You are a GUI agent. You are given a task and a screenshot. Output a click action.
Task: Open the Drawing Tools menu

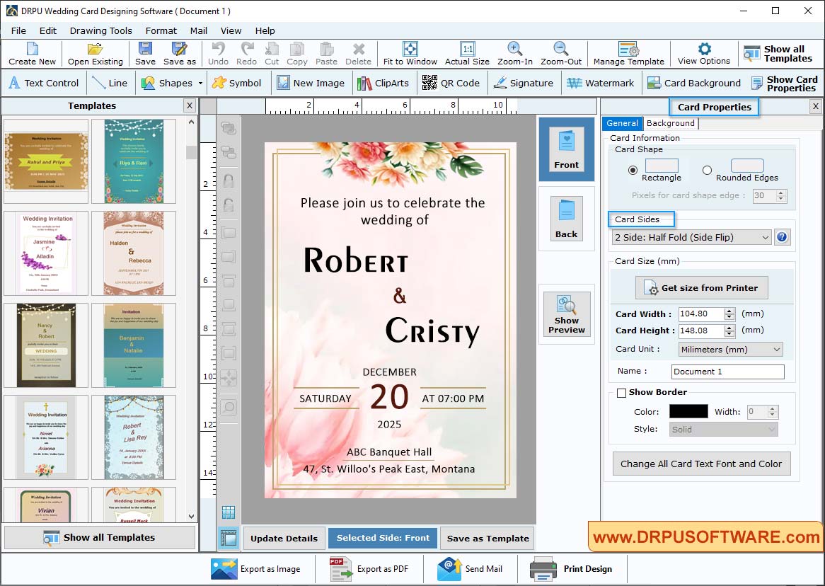[x=100, y=30]
